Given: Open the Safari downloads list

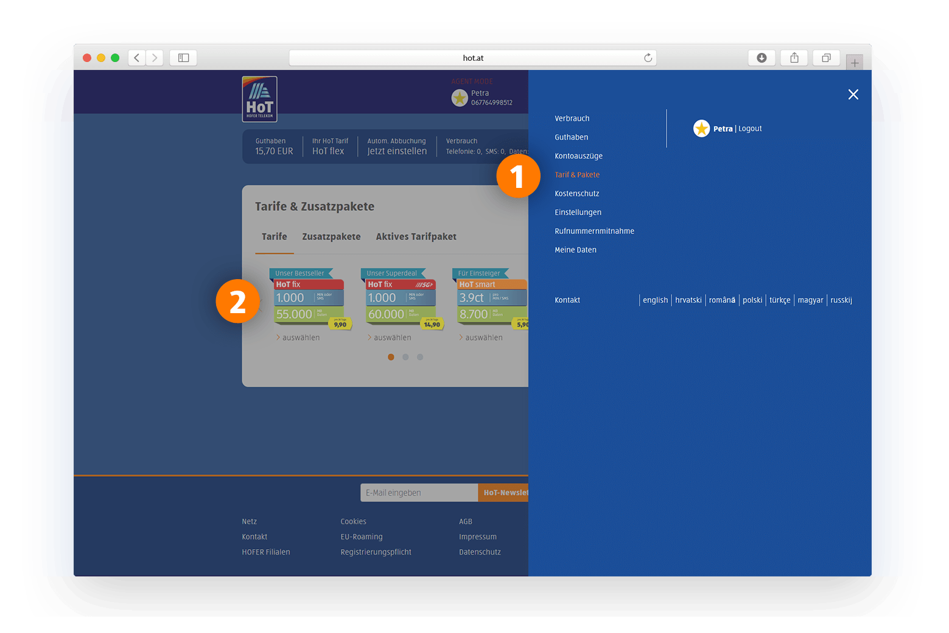Looking at the screenshot, I should click(x=762, y=58).
